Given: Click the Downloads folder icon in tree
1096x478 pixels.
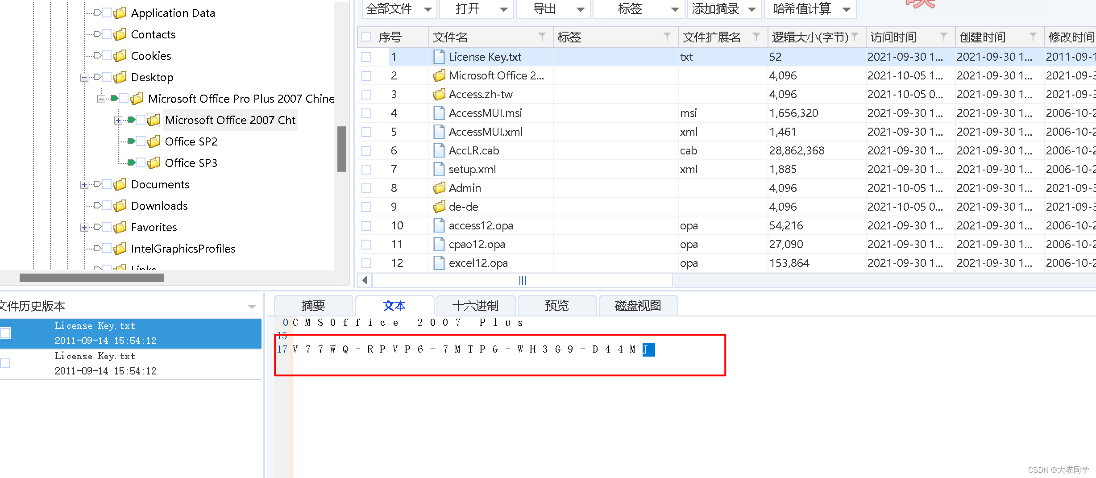Looking at the screenshot, I should [120, 206].
